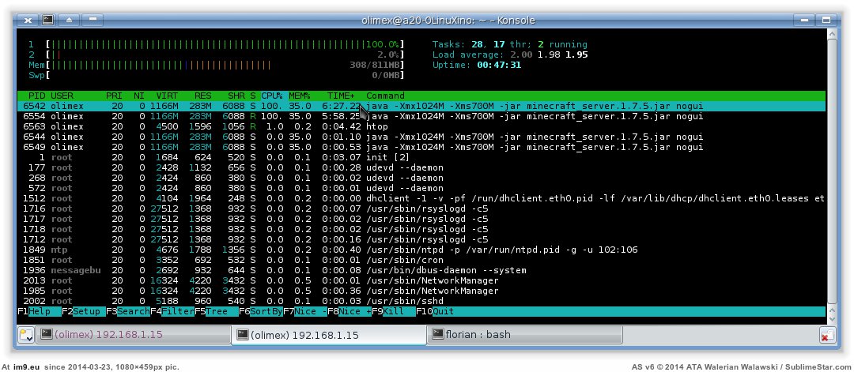Image resolution: width=854 pixels, height=372 pixels.
Task: Open the SortBy menu in htop footer
Action: (x=266, y=312)
